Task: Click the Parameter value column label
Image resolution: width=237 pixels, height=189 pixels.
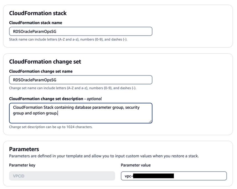Action: coord(135,165)
